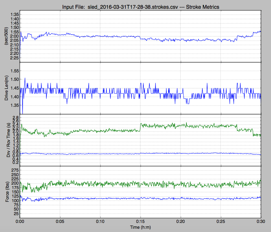Viewport: 271px width, 232px height.
Task: Select the 0:25 time tick label
Action: click(221, 223)
